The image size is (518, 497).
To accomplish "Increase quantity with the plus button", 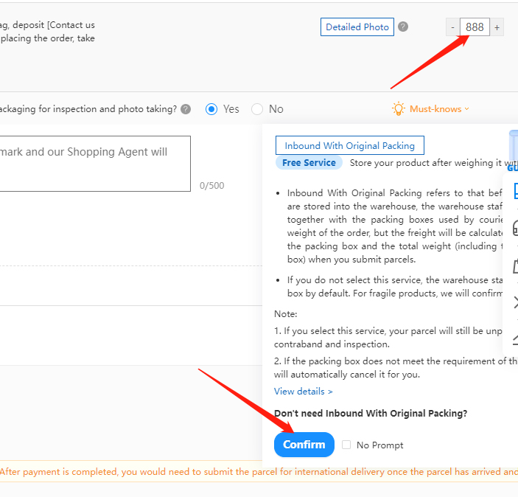I will point(497,27).
